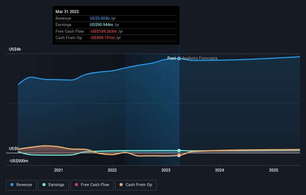
Task: Click the -US$500m y-axis label
Action: (x=19, y=161)
